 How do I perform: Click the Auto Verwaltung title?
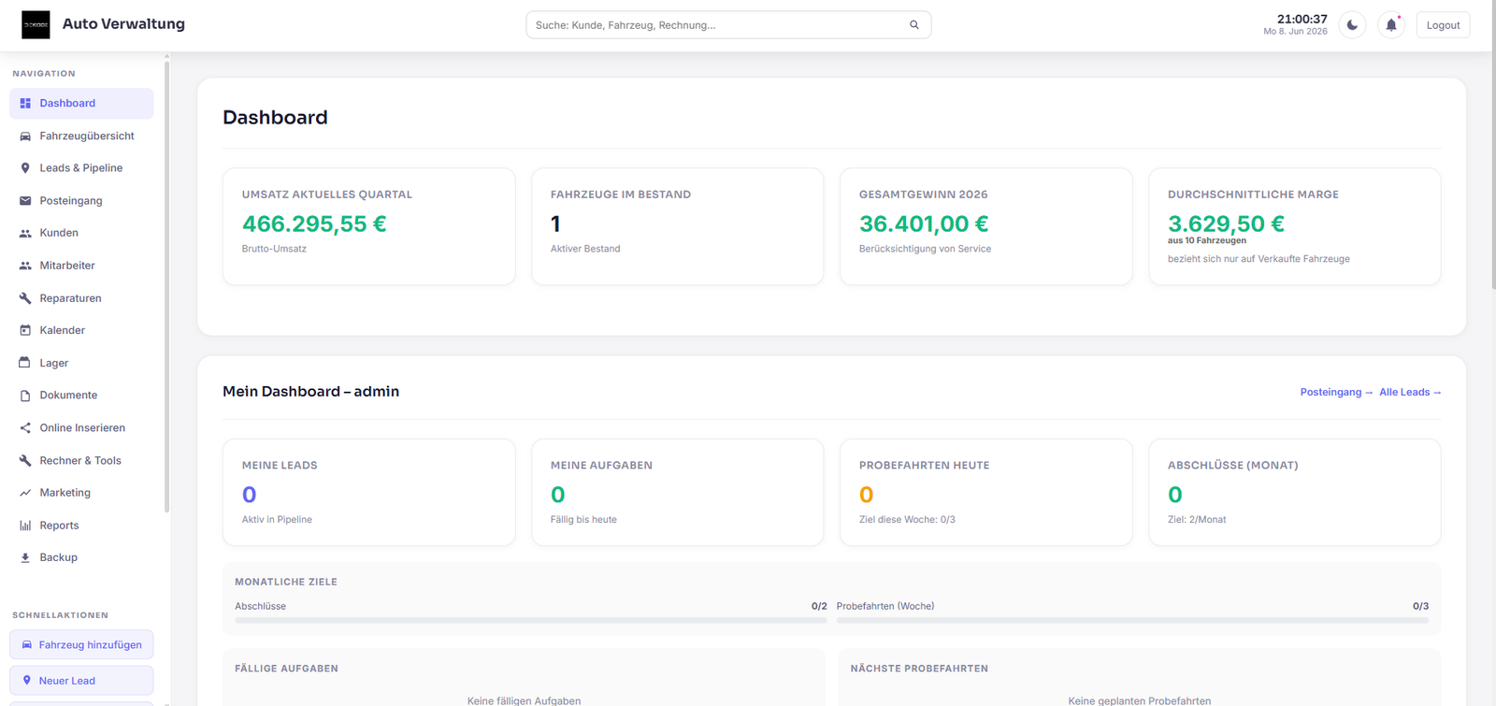tap(123, 24)
